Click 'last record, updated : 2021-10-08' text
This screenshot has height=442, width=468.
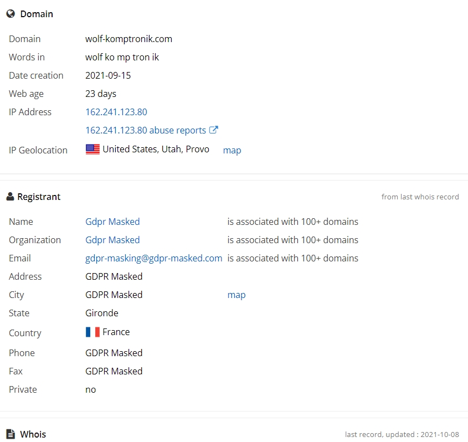[x=402, y=434]
